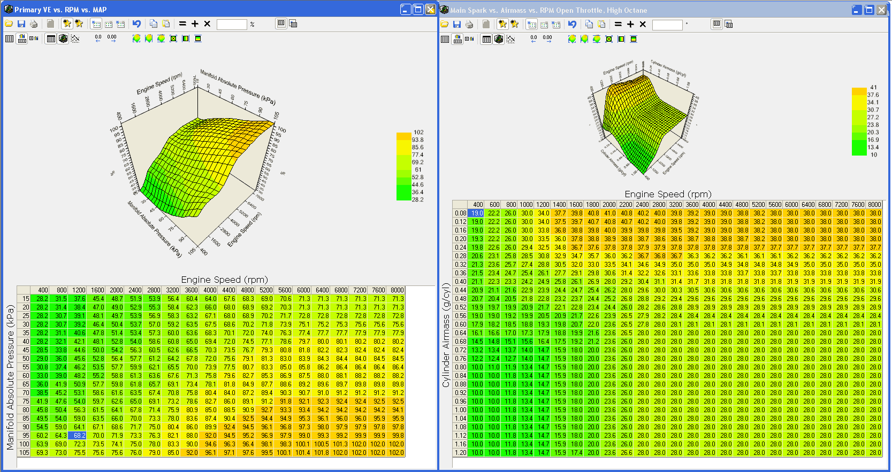
Task: Select row header 0.08 in Main Spark table
Action: tap(461, 213)
